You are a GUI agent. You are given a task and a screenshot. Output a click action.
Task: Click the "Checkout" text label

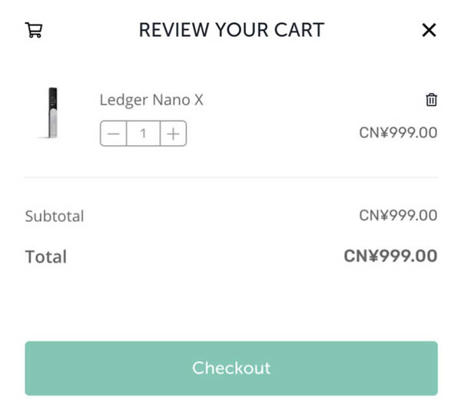click(231, 368)
